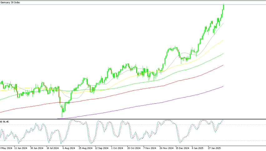Click the right end of the red moving average
Image resolution: width=266 pixels, height=151 pixels.
(x=223, y=65)
